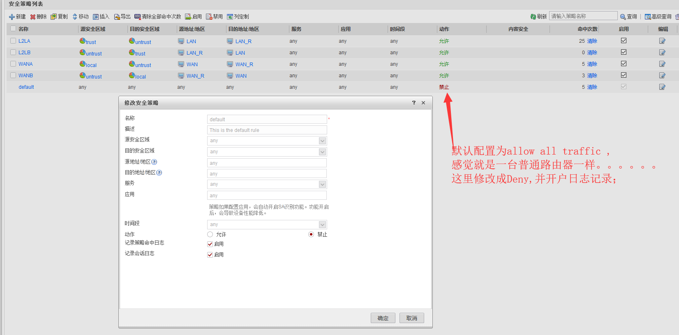The height and width of the screenshot is (335, 679).
Task: Toggle the enable checkbox for policy WANA
Action: (x=624, y=64)
